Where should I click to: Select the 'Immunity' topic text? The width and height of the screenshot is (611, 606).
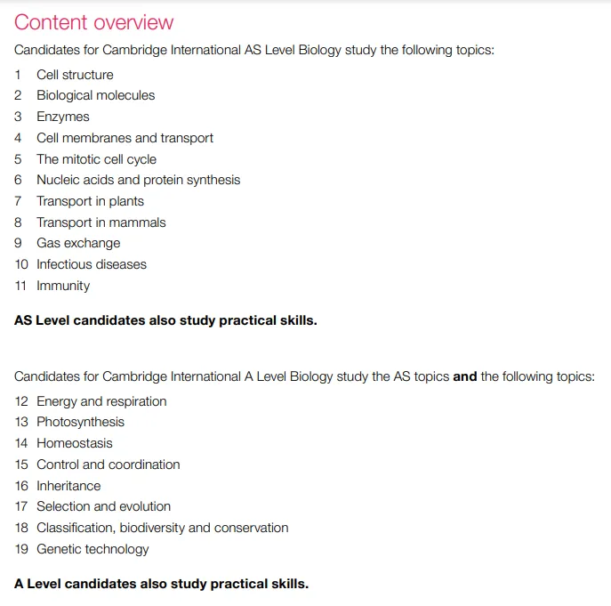pos(63,286)
